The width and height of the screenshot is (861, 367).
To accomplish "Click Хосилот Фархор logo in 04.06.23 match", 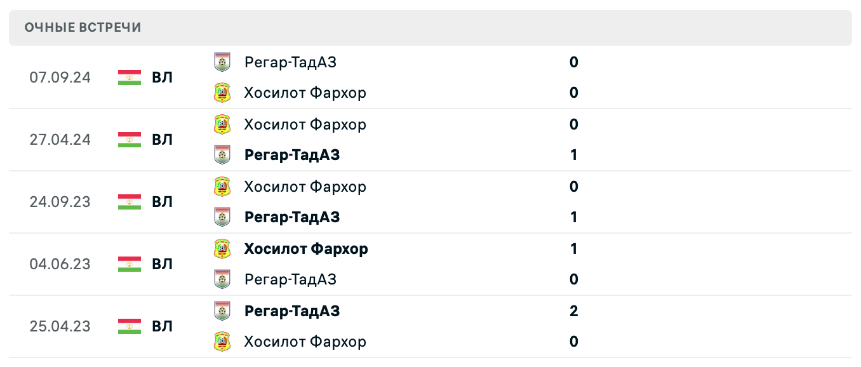I will tap(222, 249).
